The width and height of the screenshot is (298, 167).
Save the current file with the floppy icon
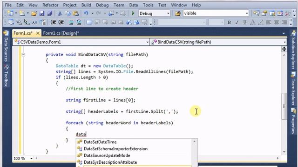[42, 13]
